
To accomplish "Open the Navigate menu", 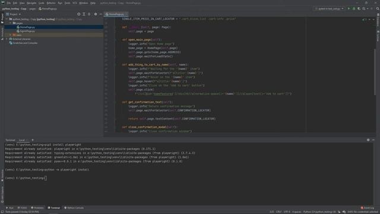I will (31, 3).
